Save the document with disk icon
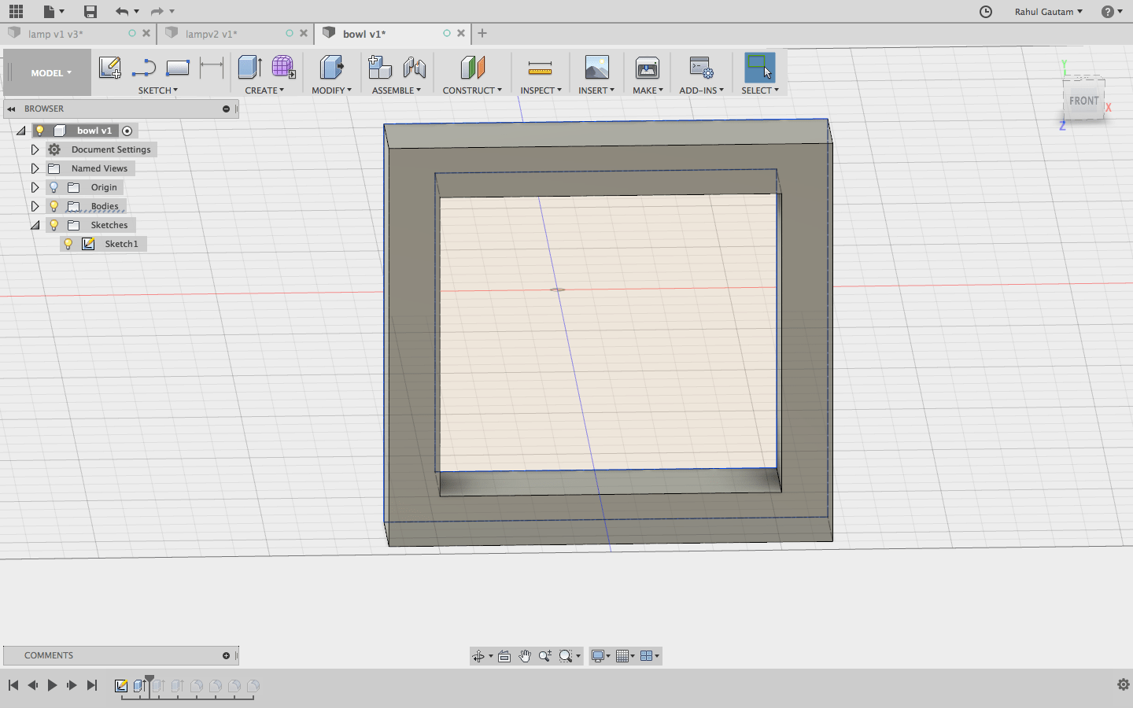The width and height of the screenshot is (1133, 708). (x=90, y=11)
